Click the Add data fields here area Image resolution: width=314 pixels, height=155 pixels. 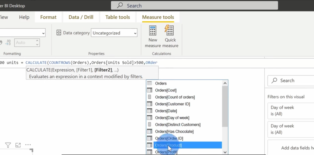click(x=291, y=148)
